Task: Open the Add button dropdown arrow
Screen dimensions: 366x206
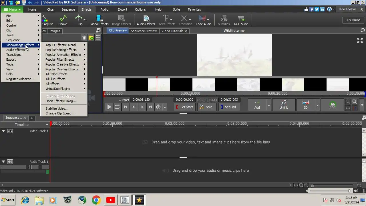Action: coord(268,105)
